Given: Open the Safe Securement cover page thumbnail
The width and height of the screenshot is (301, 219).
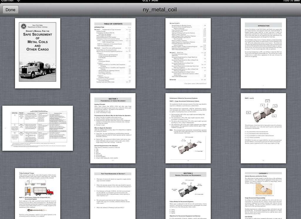Looking at the screenshot, I should [38, 53].
